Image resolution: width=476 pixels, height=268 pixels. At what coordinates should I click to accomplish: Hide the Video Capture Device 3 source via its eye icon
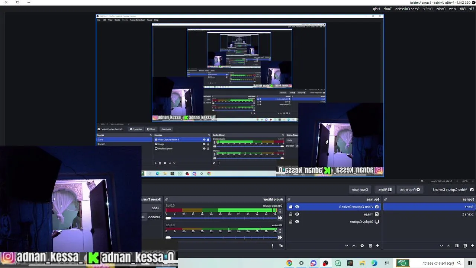click(297, 207)
